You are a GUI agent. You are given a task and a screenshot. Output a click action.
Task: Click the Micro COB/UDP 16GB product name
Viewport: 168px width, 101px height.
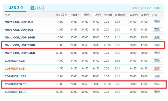[20, 37]
